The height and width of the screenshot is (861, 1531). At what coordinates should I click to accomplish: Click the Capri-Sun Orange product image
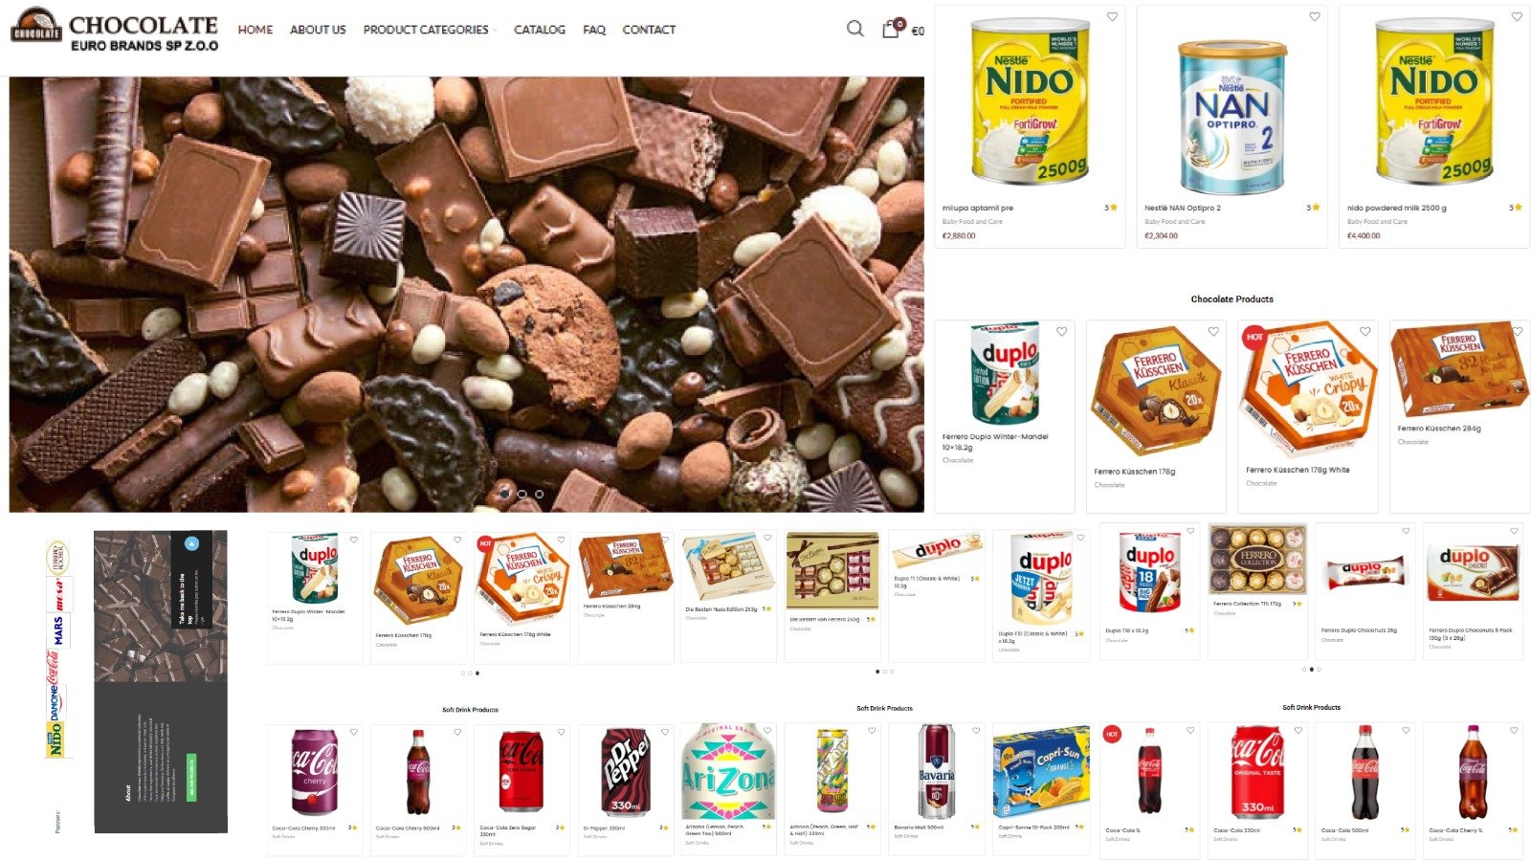pyautogui.click(x=1041, y=771)
